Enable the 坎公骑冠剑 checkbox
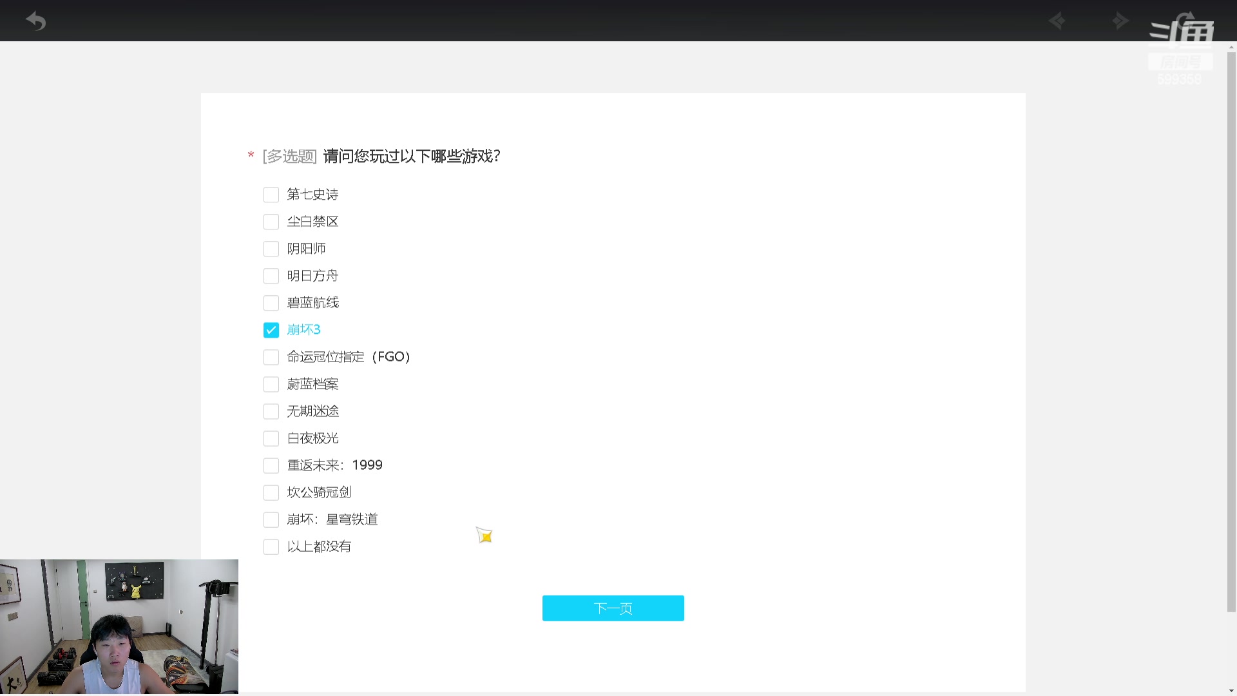Image resolution: width=1237 pixels, height=696 pixels. click(271, 492)
